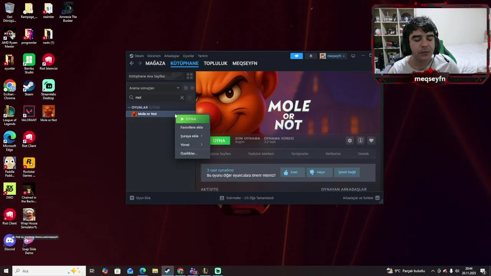Select VALORANT desktop shortcut
The width and height of the screenshot is (491, 276).
[x=29, y=113]
